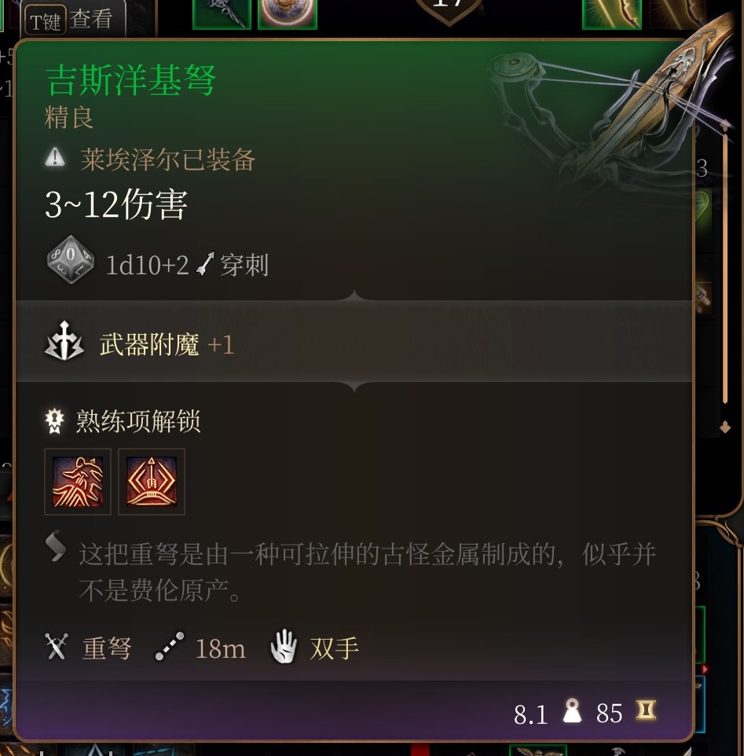This screenshot has width=744, height=756.
Task: Click the crossbow item artwork thumbnail
Action: click(614, 101)
